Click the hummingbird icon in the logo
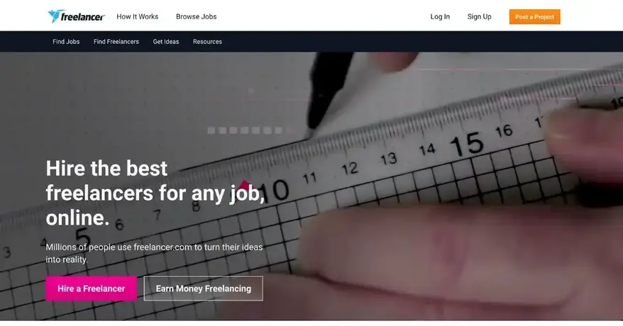The height and width of the screenshot is (326, 623). (55, 16)
